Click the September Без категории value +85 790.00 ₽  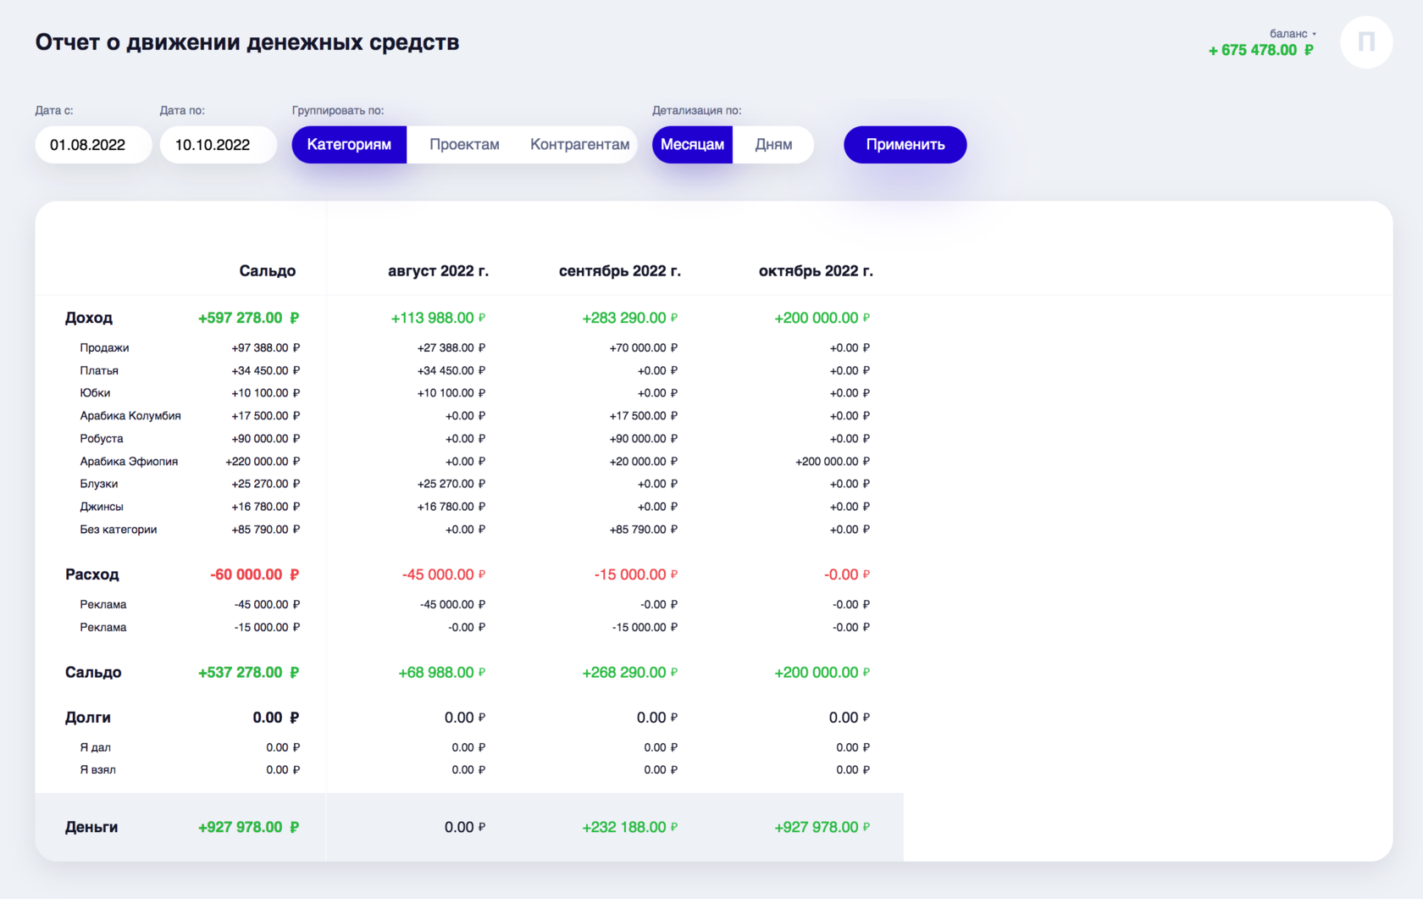coord(644,530)
